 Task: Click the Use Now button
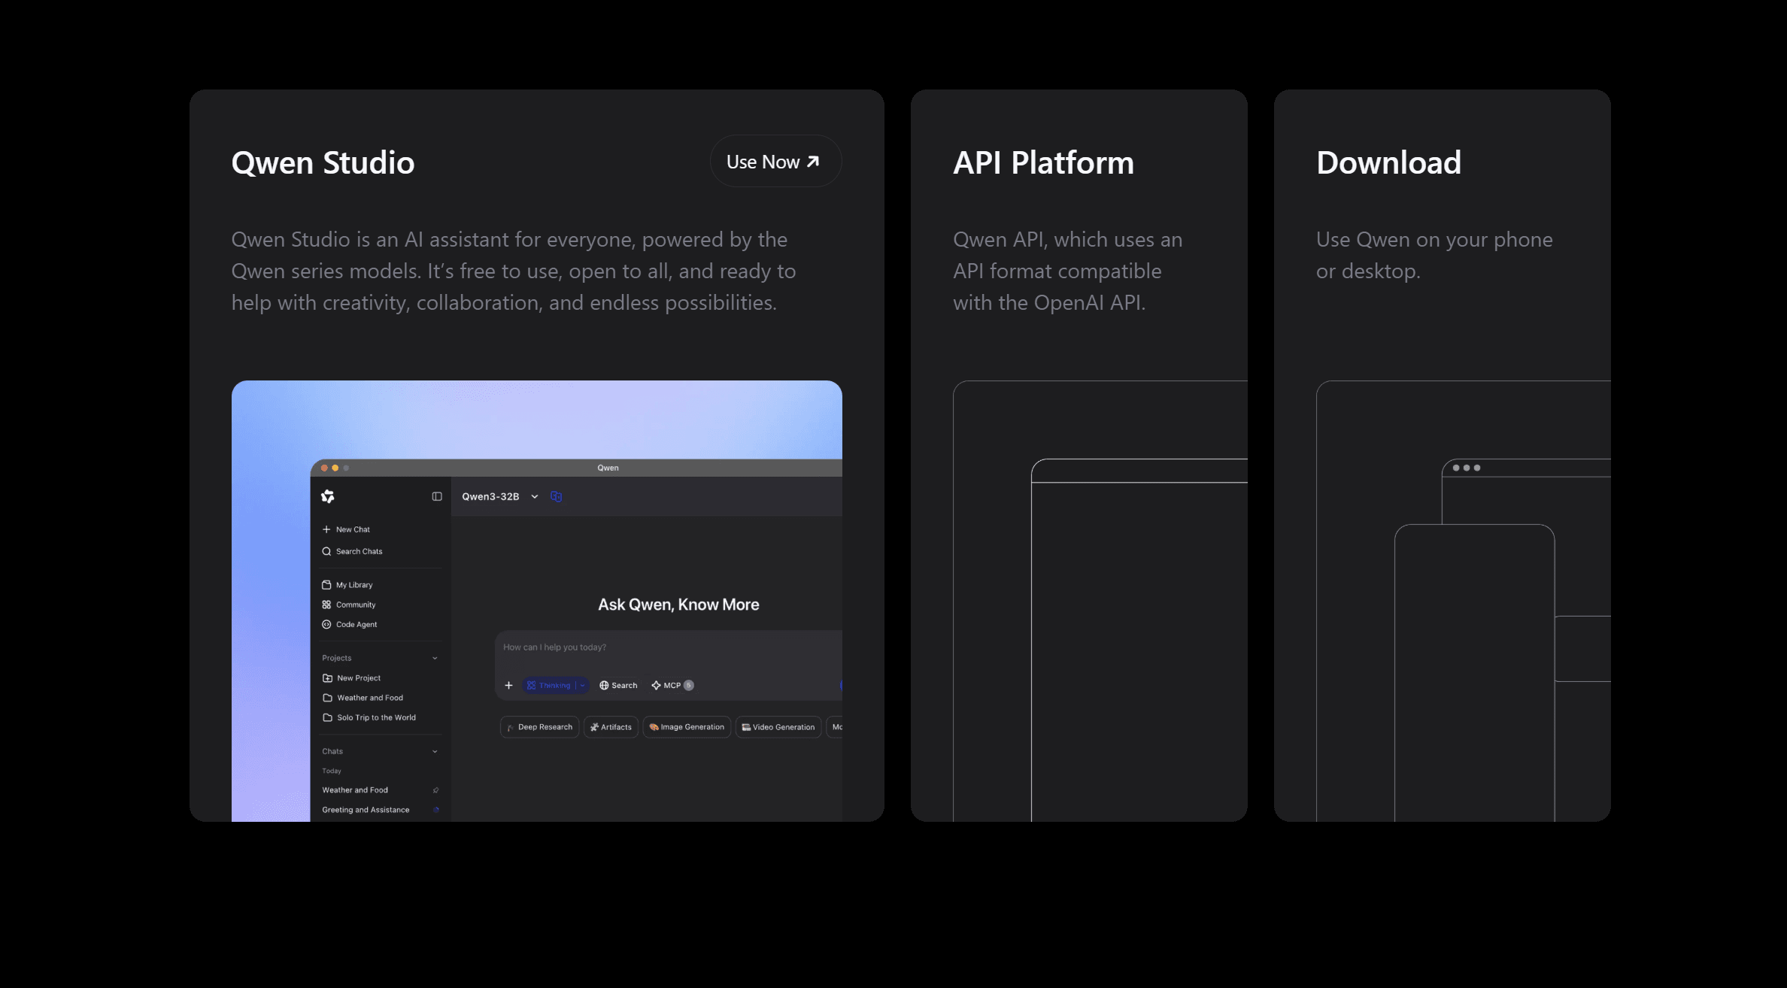tap(775, 161)
